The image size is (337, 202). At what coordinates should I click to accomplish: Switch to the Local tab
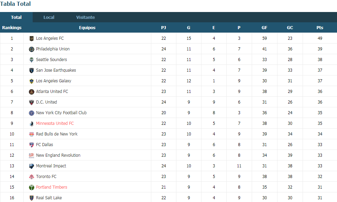49,17
